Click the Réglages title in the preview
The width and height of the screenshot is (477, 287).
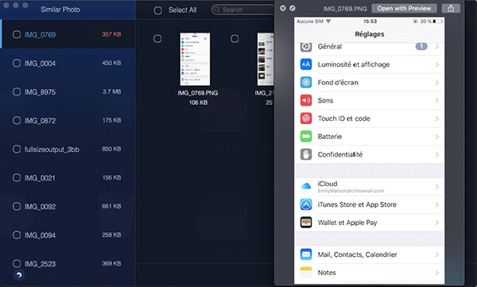tap(370, 34)
